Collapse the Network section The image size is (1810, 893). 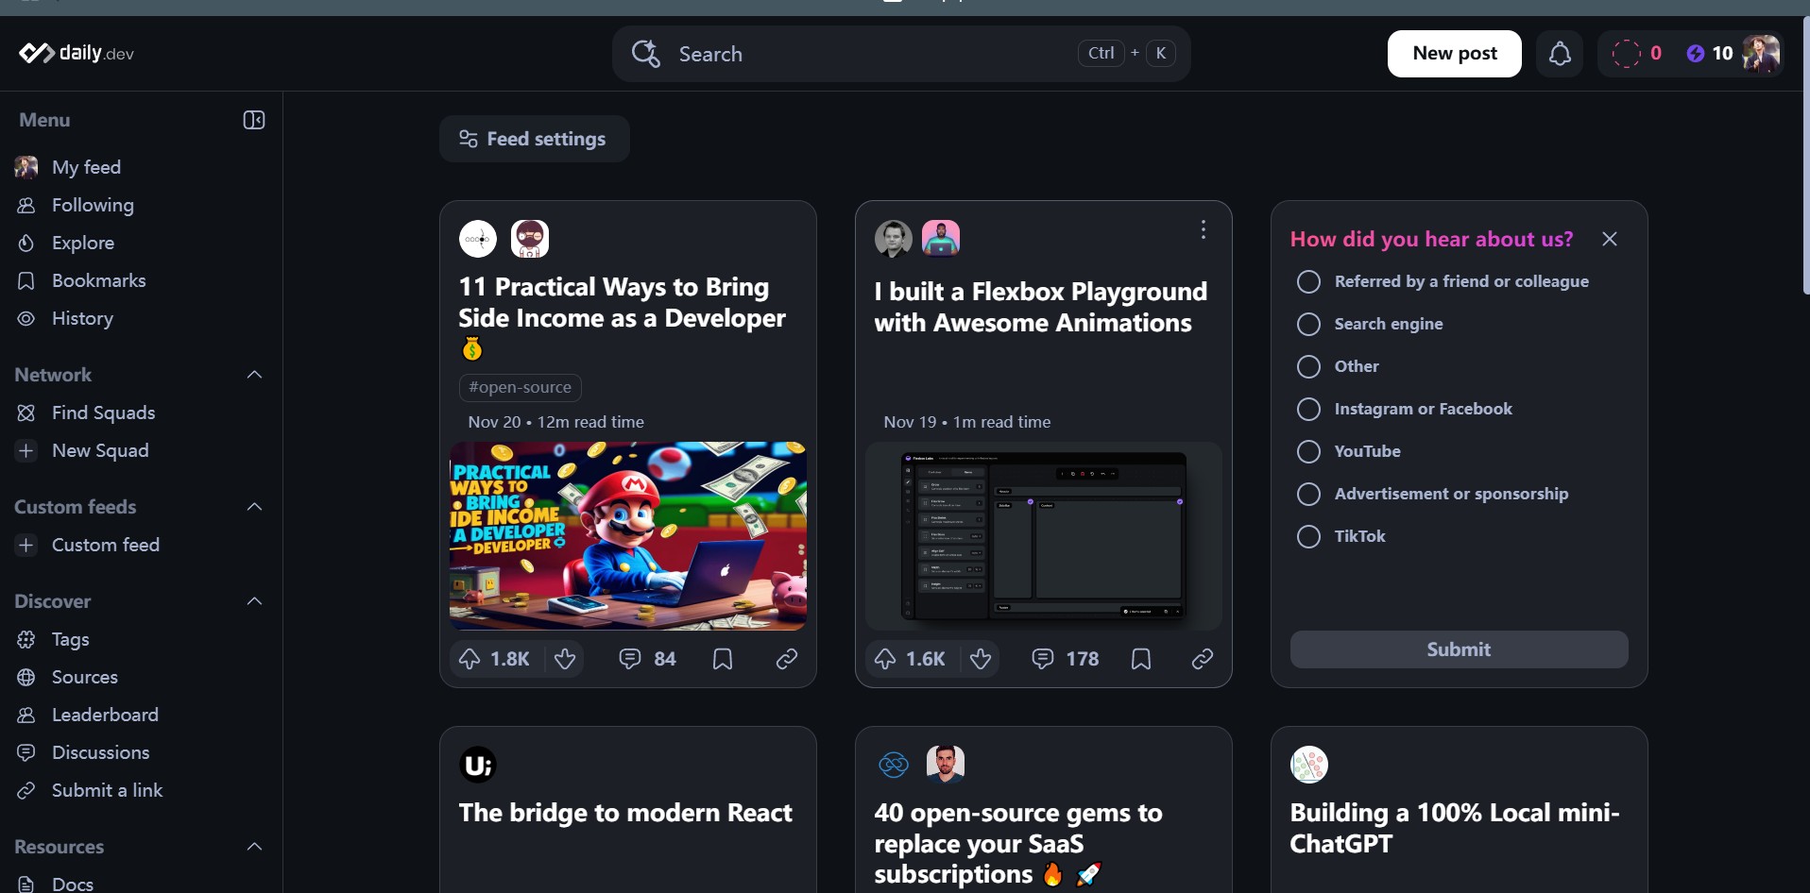coord(254,375)
